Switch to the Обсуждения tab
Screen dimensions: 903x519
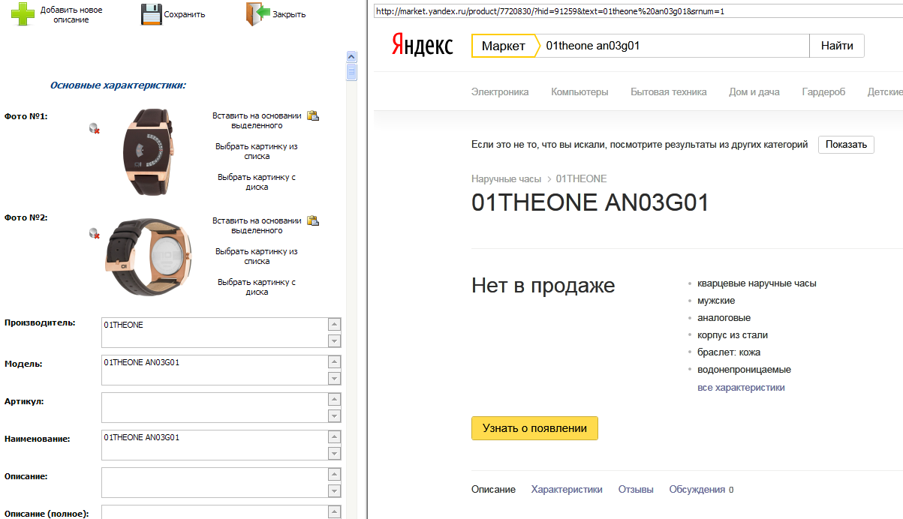701,490
